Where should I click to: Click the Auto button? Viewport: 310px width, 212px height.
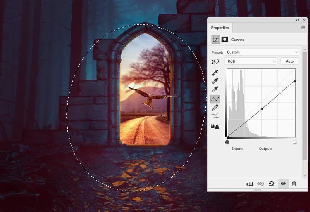[289, 61]
